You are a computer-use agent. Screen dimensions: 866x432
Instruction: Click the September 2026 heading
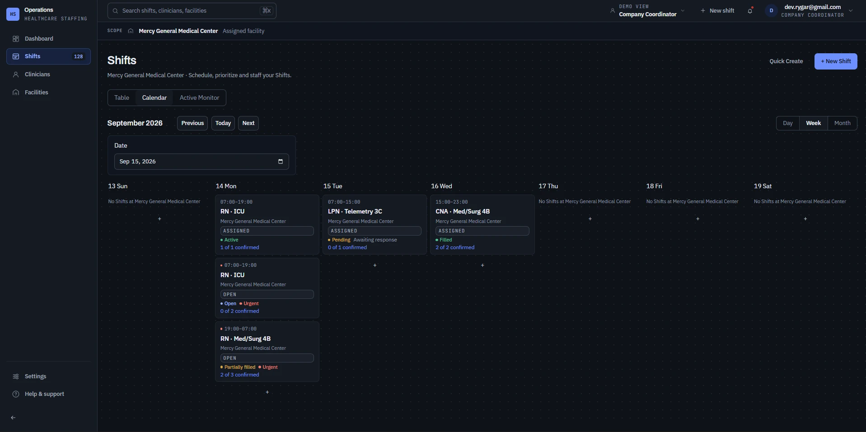[x=135, y=123]
